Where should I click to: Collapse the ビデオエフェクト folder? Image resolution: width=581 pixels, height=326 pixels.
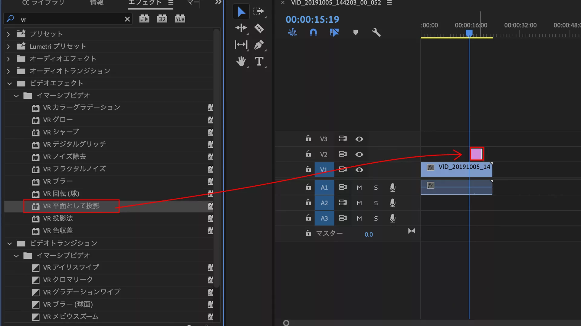9,83
